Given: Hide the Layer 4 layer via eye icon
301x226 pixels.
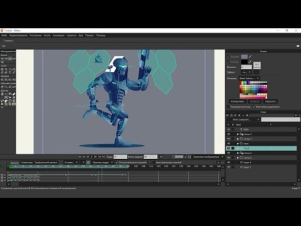Looking at the screenshot, I should (x=228, y=163).
